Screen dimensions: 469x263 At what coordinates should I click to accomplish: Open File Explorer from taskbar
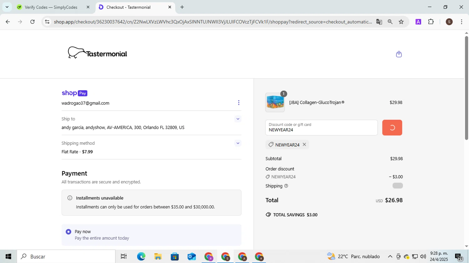tap(158, 256)
